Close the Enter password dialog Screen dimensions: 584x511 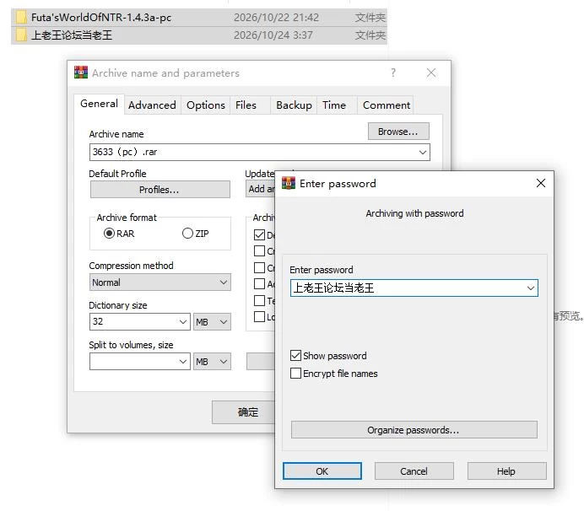pos(541,183)
